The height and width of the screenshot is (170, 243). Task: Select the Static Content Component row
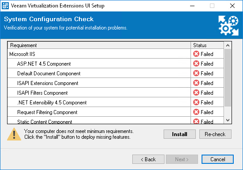[x=116, y=120]
